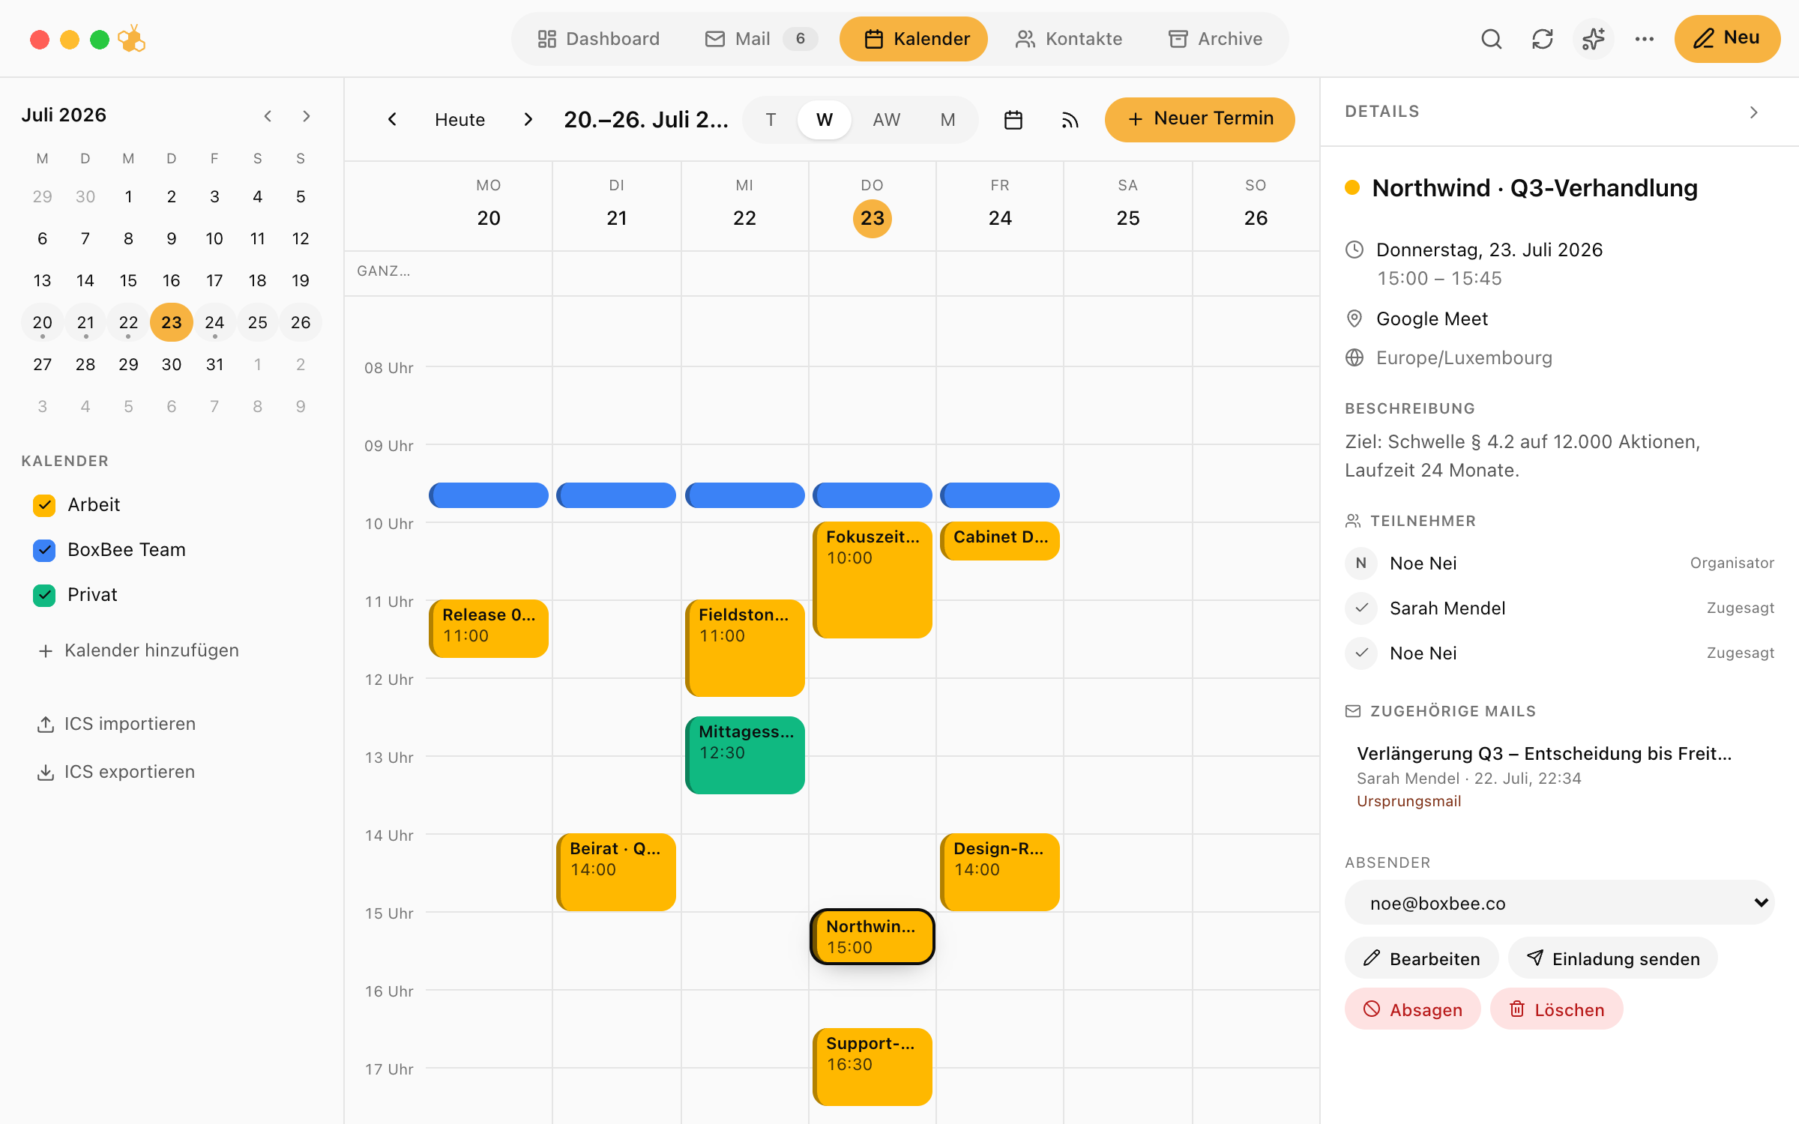Click the Kontakte people icon

point(1025,39)
